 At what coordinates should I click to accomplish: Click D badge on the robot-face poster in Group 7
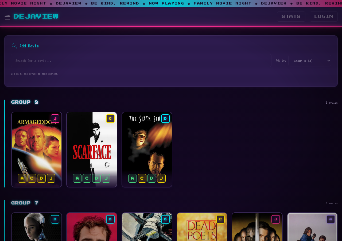[x=55, y=219]
